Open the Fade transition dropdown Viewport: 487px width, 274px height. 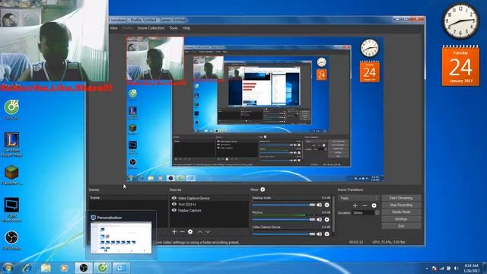[x=358, y=198]
